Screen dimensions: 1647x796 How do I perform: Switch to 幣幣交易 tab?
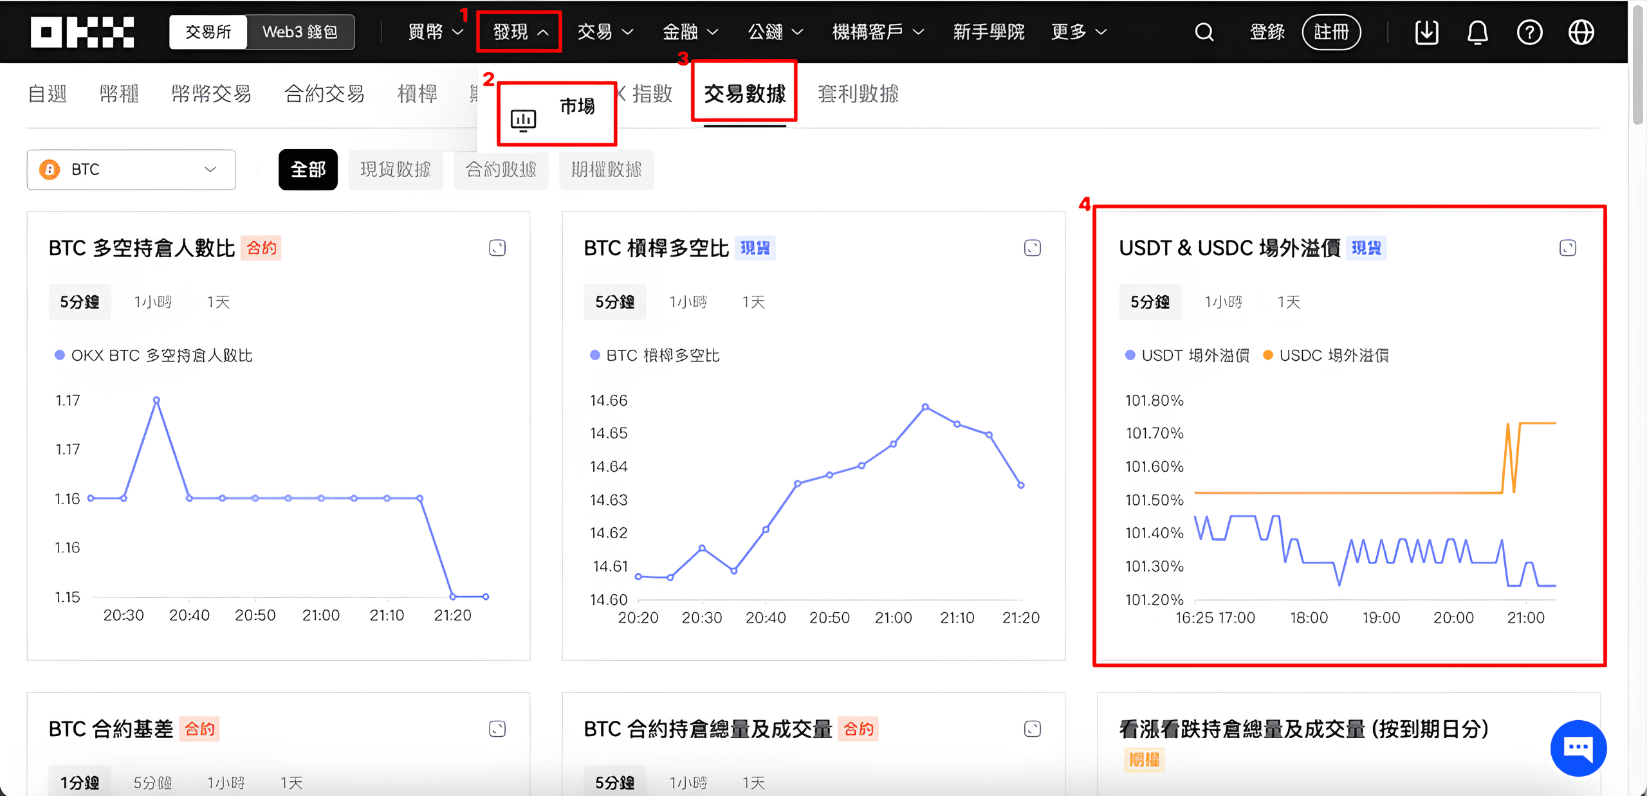pos(211,95)
